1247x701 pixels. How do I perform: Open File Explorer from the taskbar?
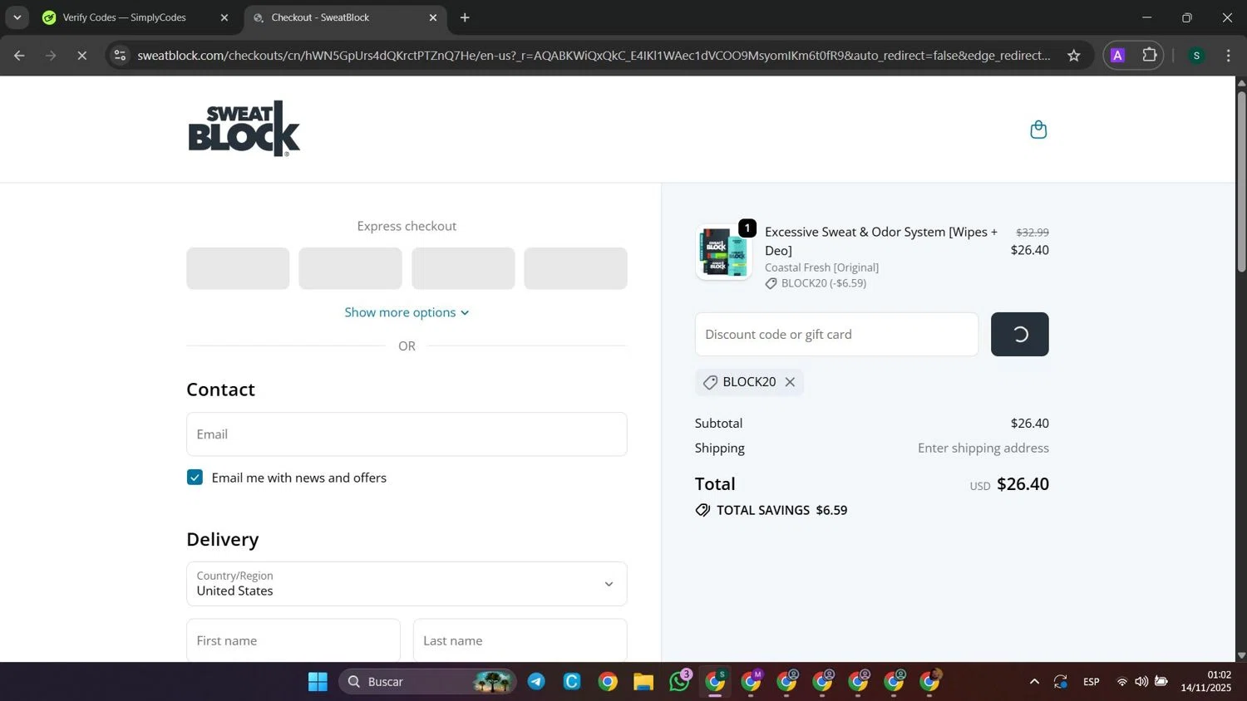[x=643, y=682]
